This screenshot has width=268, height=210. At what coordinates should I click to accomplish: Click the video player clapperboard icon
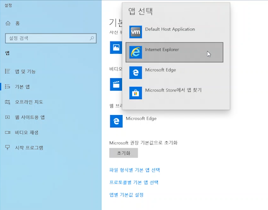116,84
